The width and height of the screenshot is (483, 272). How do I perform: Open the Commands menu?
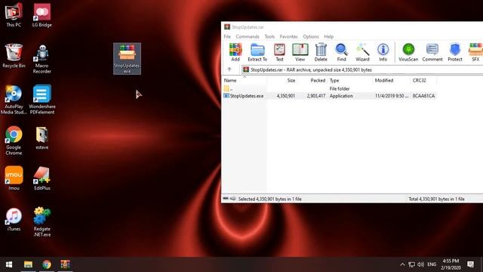[248, 36]
